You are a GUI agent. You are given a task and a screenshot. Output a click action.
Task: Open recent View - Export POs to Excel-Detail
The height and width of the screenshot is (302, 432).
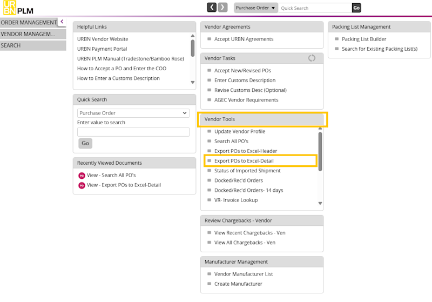(x=124, y=185)
